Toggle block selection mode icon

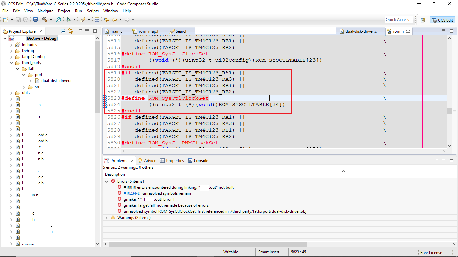click(x=97, y=20)
